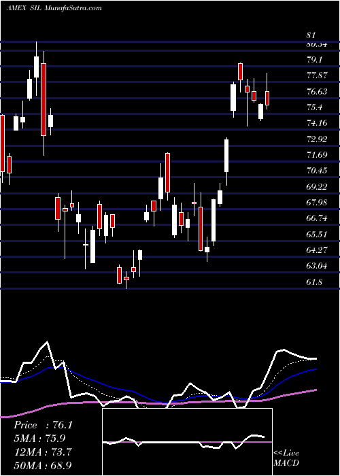
Task: Click the 67.98 price axis label
Action: (317, 203)
